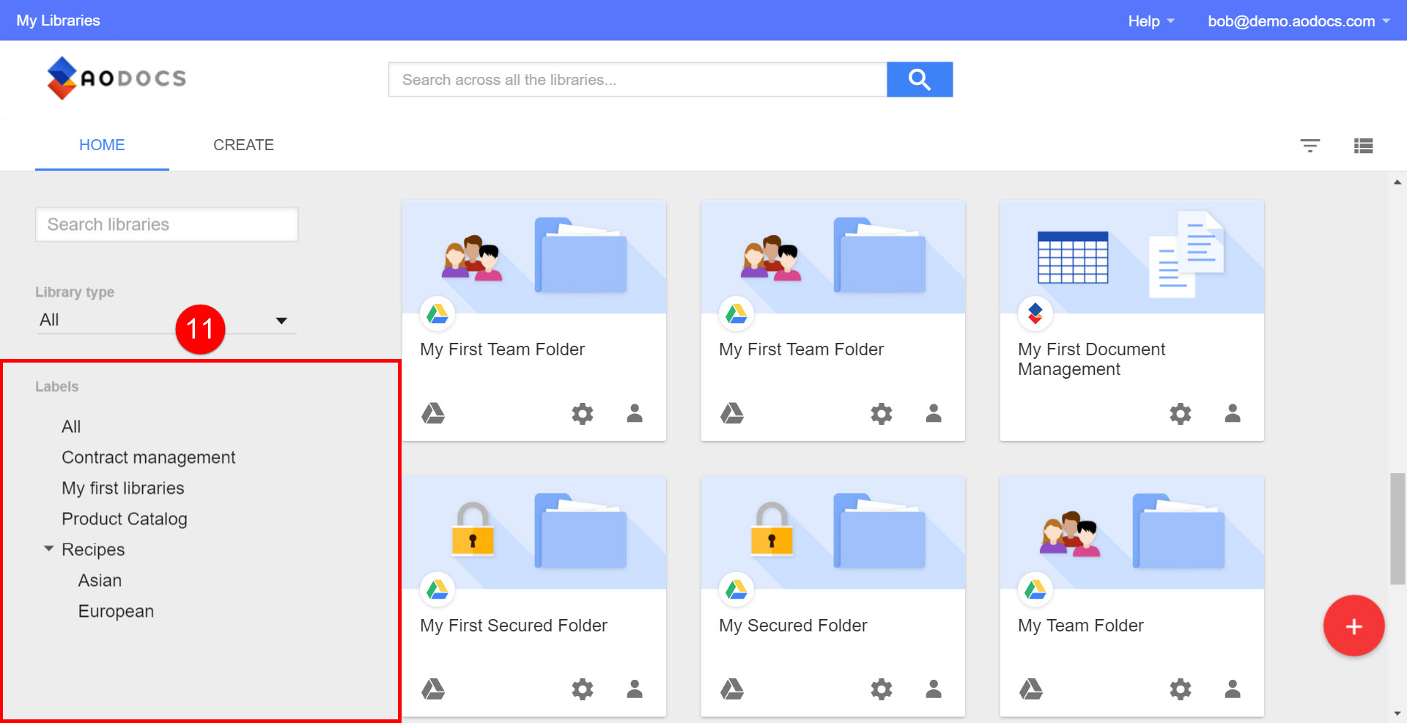Click colored Drive badge on My First Secured Folder
This screenshot has height=723, width=1407.
437,590
